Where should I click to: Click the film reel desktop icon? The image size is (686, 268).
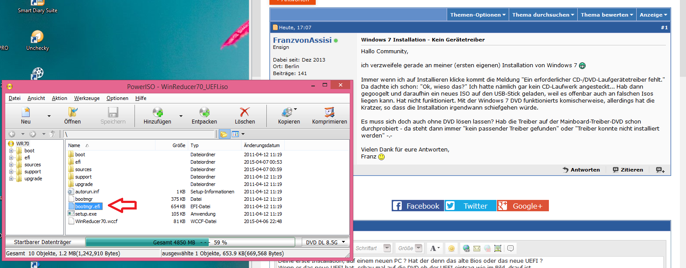[38, 73]
